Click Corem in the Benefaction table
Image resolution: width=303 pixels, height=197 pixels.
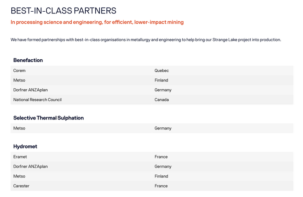coord(19,71)
